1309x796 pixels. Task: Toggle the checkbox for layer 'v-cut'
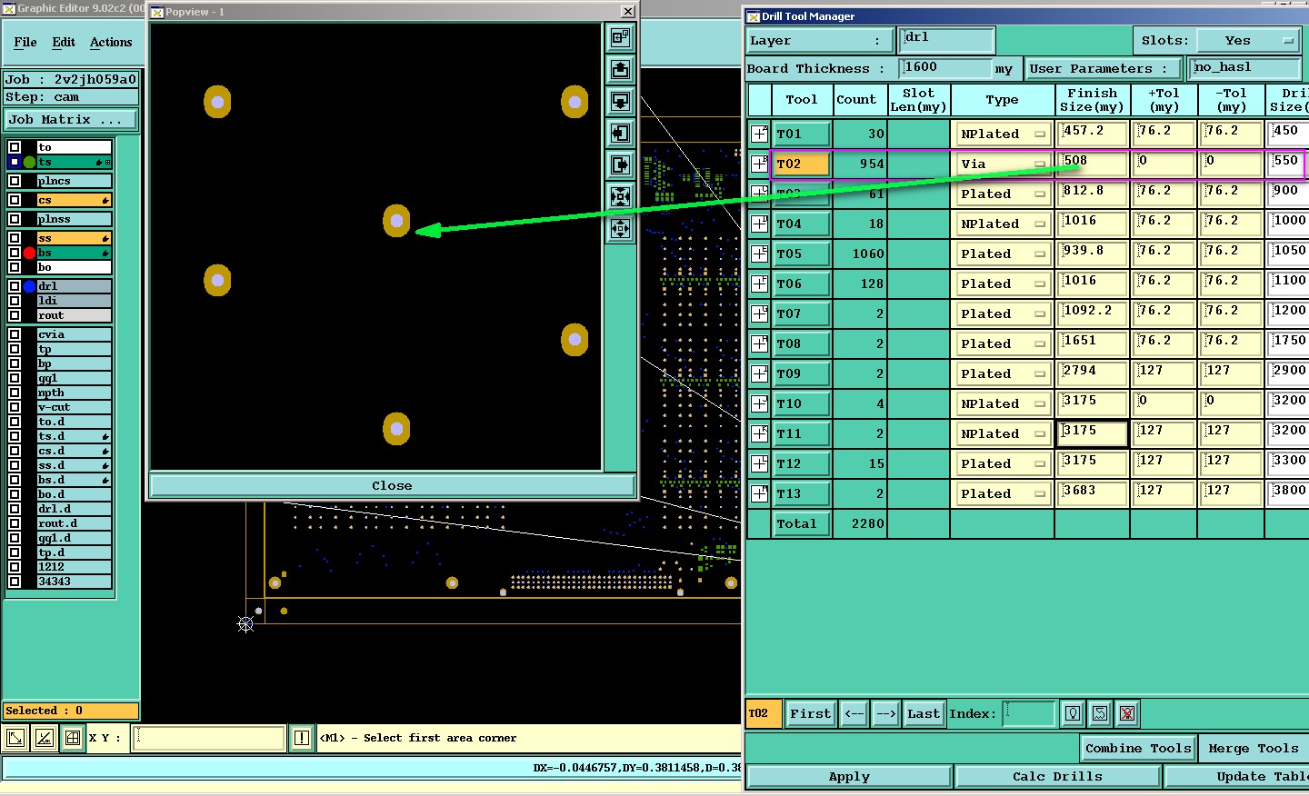pos(15,407)
